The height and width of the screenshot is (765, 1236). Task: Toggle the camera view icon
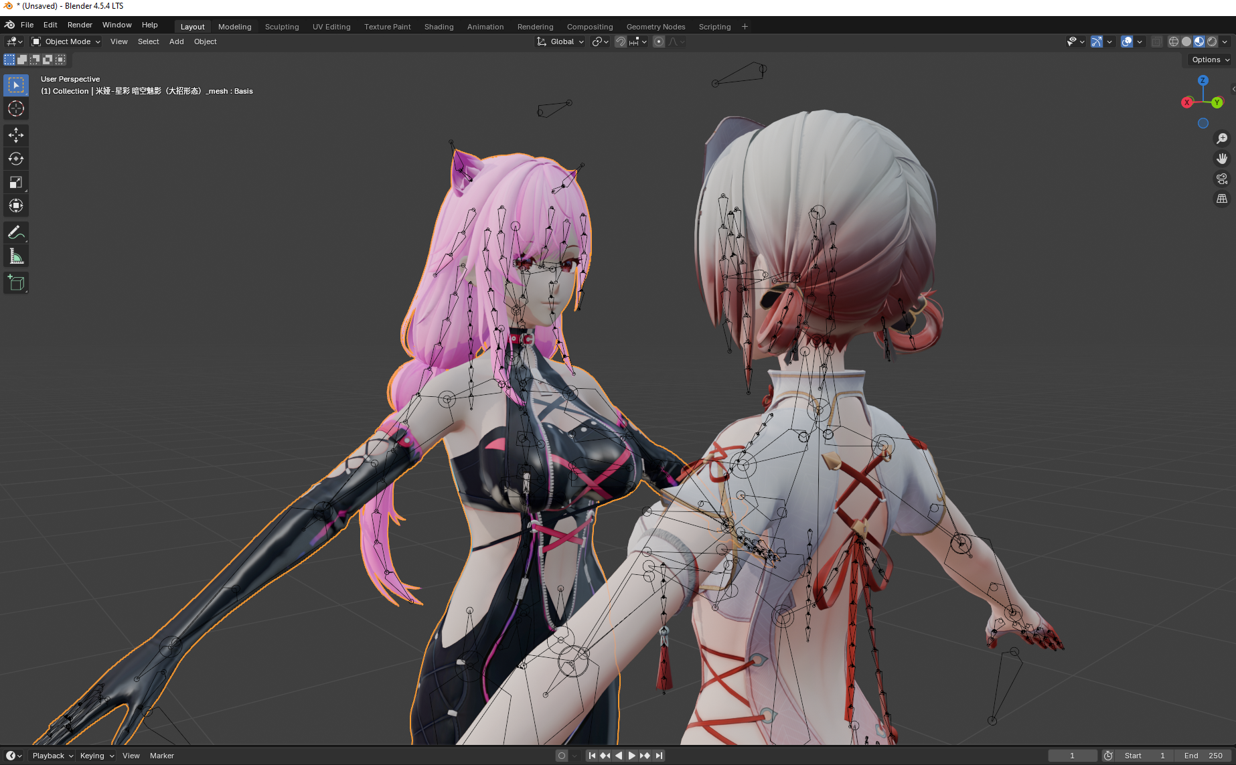[1222, 179]
